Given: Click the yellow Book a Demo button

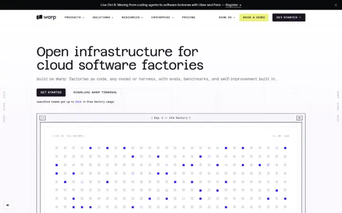Looking at the screenshot, I should click(x=254, y=18).
